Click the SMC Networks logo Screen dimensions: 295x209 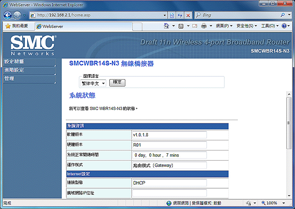[x=33, y=45]
